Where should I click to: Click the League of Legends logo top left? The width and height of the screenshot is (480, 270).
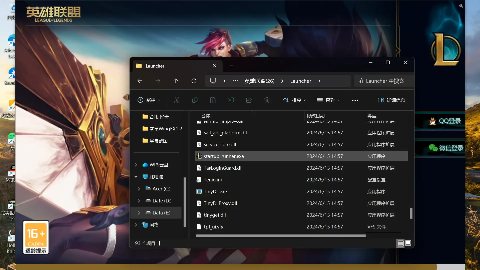[x=53, y=15]
